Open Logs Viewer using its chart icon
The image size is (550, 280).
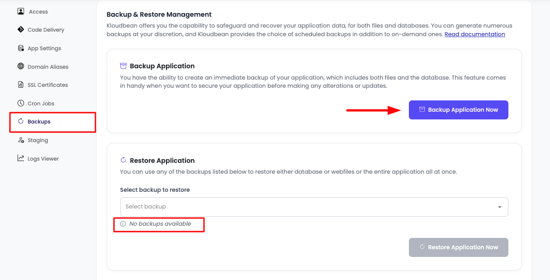coord(21,158)
